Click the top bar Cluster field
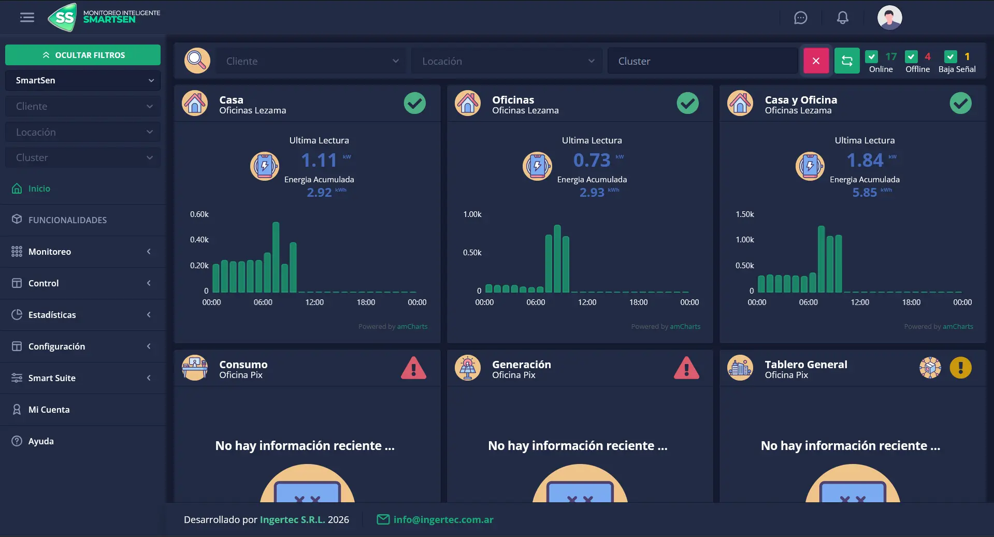The width and height of the screenshot is (994, 537). (703, 61)
